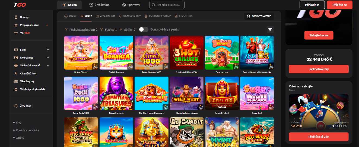Screen dimensions: 359x147
Task: Click the search magnifier icon
Action: pos(154,5)
